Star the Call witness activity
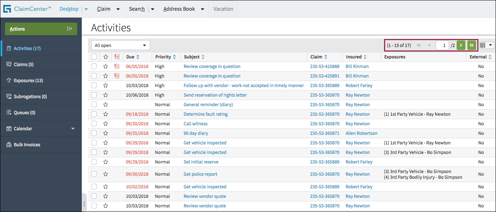 point(106,124)
